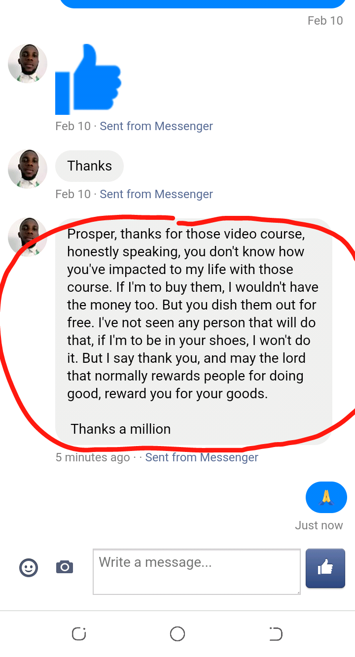Open Sent from Messenger link under sticker

pos(156,126)
